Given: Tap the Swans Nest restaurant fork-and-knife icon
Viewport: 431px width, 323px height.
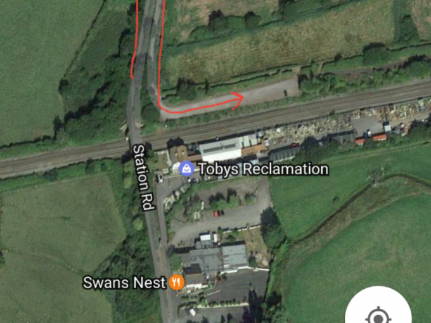Looking at the screenshot, I should click(176, 282).
